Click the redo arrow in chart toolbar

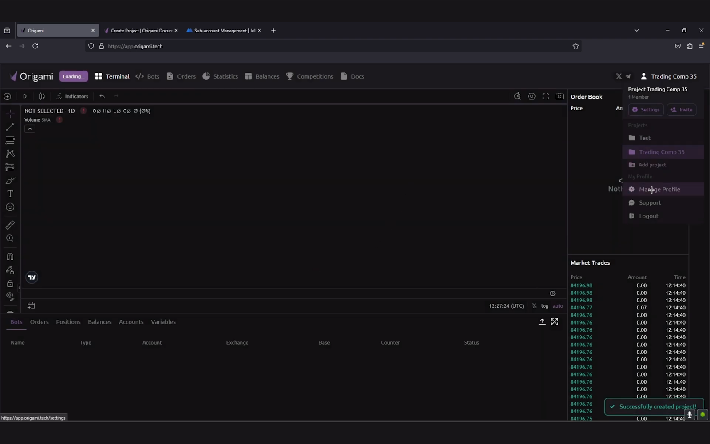(x=116, y=96)
